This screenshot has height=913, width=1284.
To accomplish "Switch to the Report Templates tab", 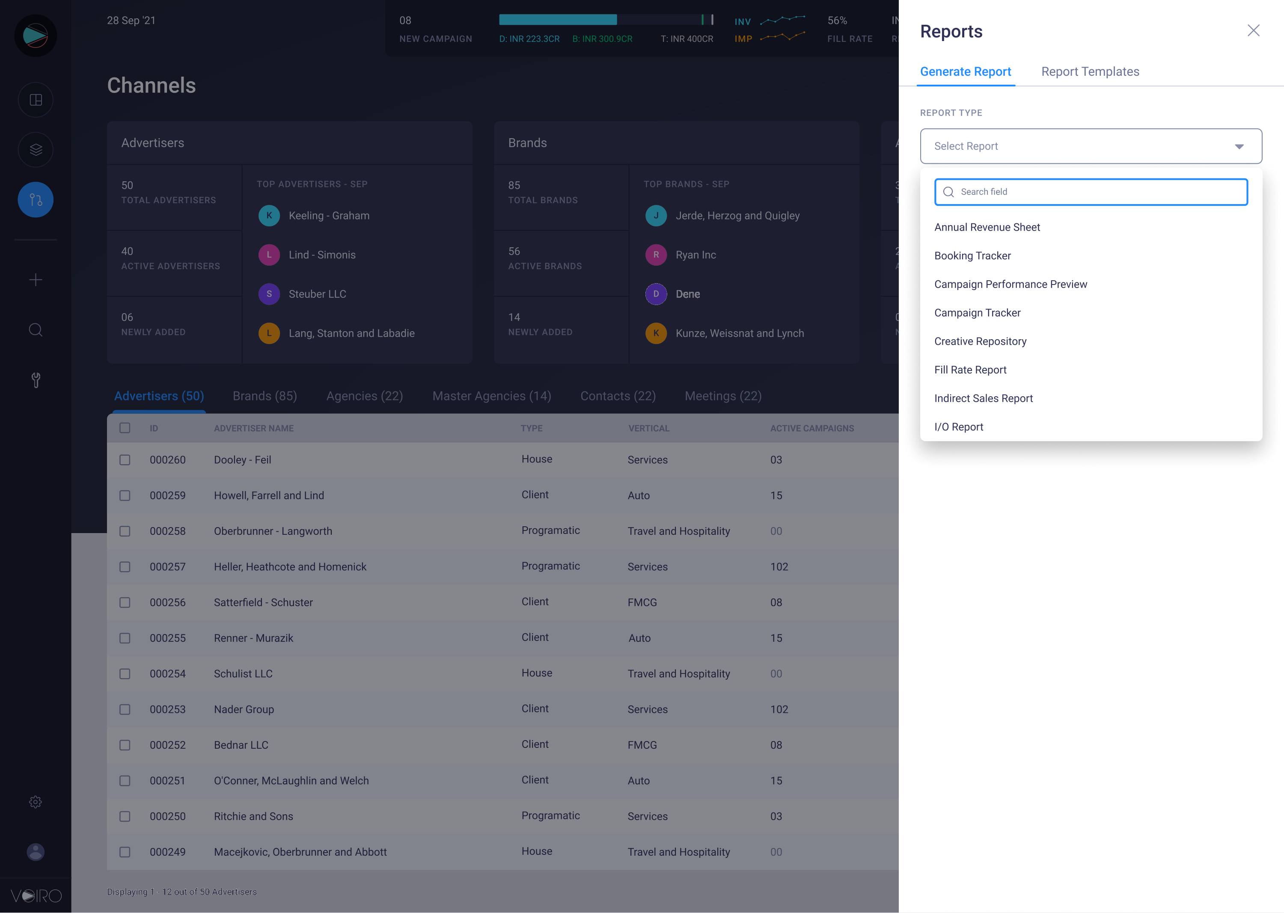I will [x=1090, y=71].
